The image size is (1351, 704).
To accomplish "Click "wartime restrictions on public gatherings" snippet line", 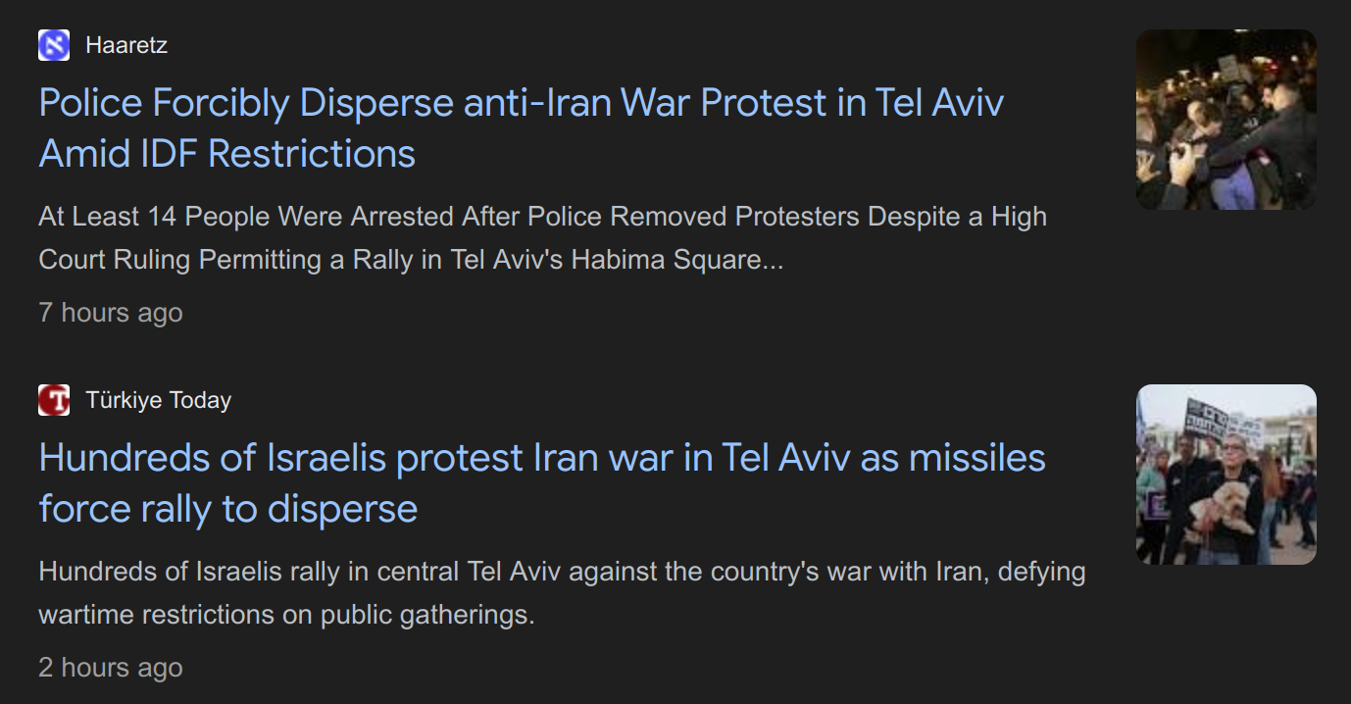I will click(286, 615).
